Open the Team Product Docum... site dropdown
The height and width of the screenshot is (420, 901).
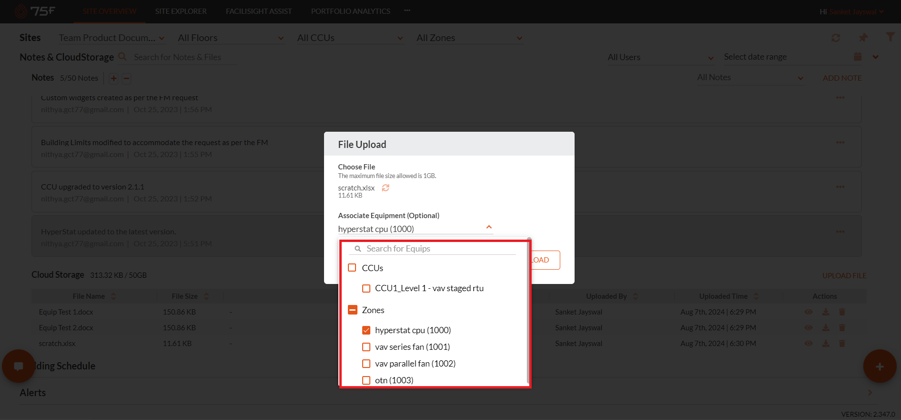click(x=112, y=38)
